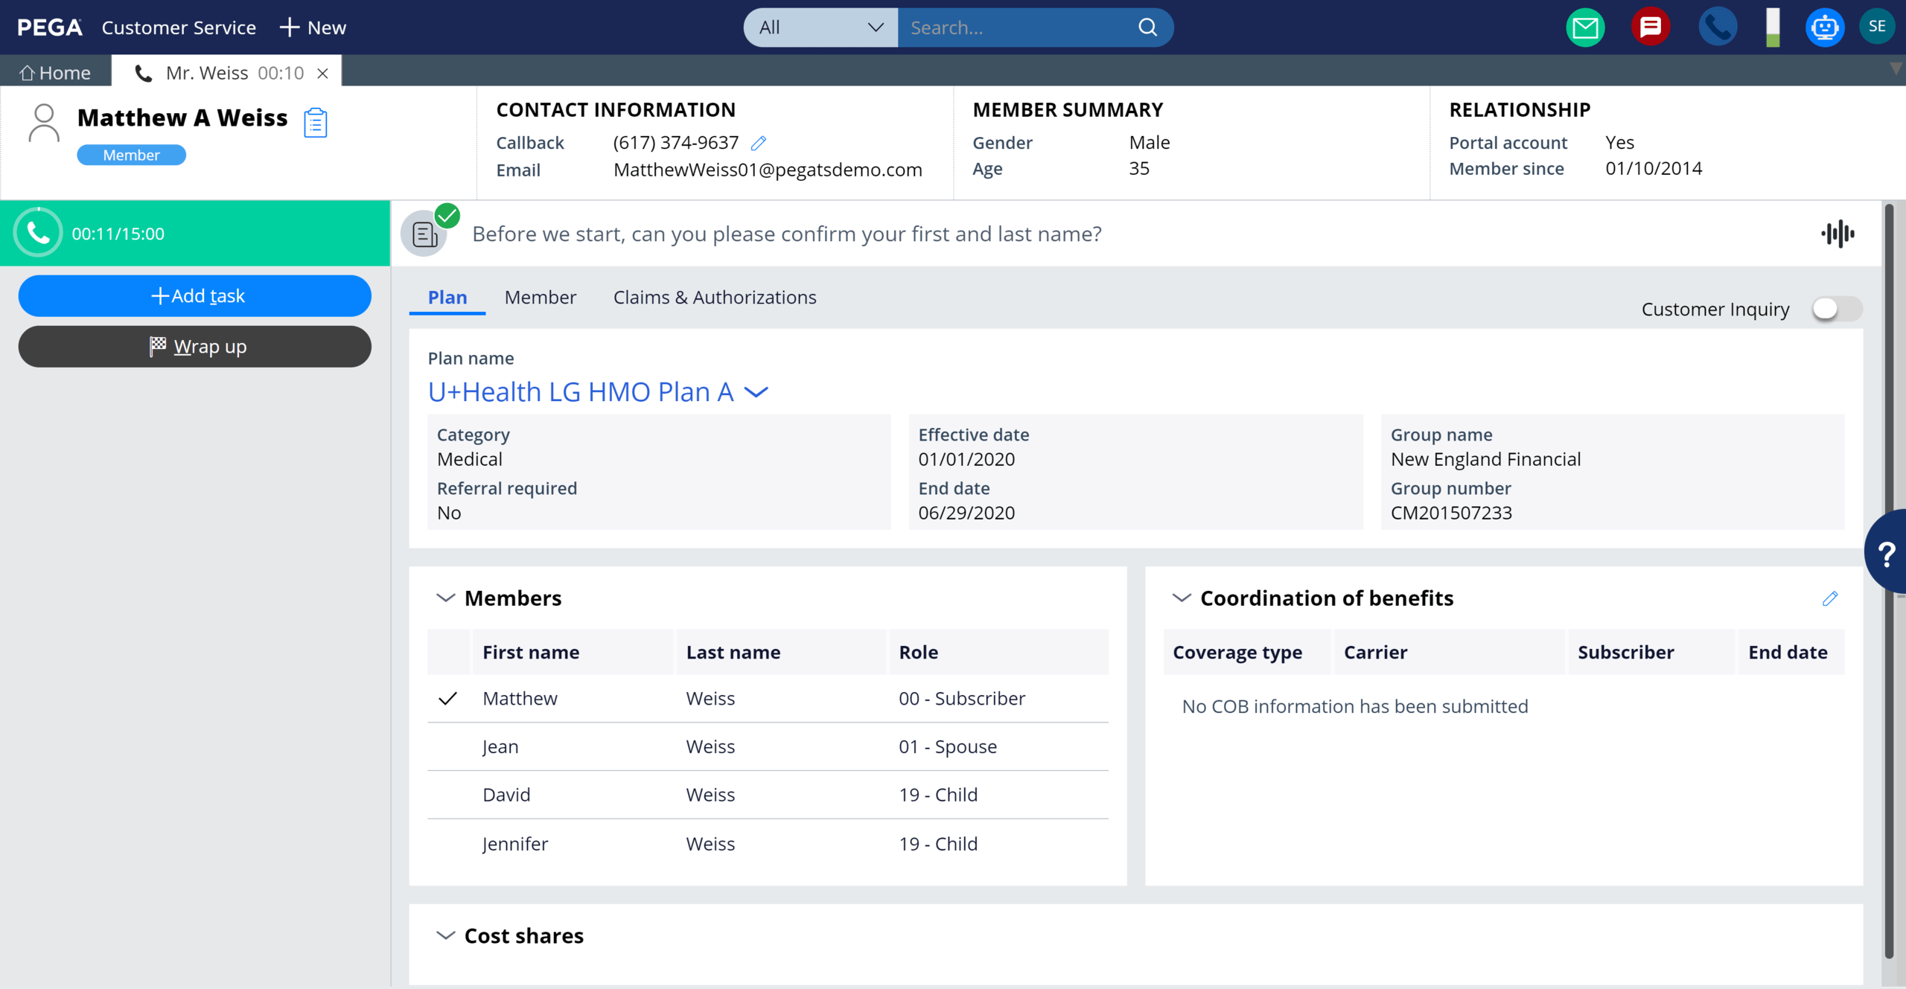Edit Coordination of benefits with the pencil icon
Viewport: 1906px width, 989px height.
[1830, 598]
